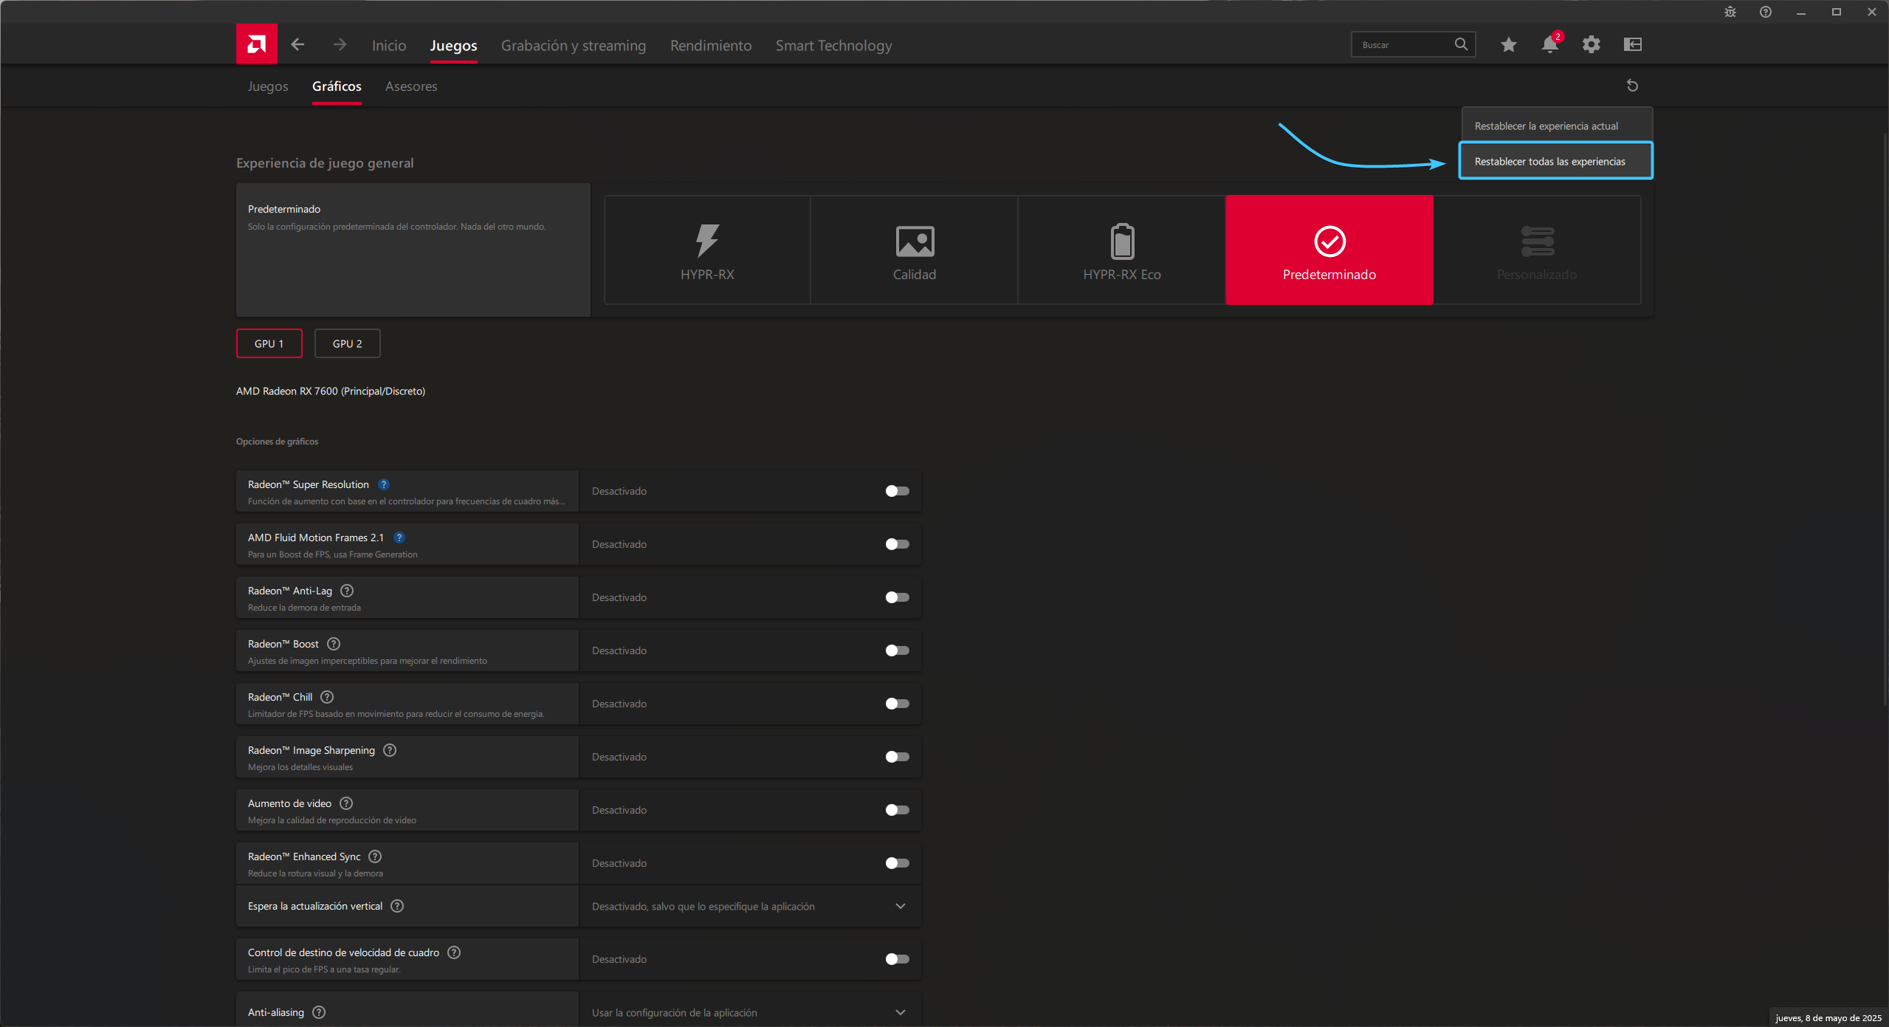
Task: Select the HYPR-RX profile
Action: (x=707, y=250)
